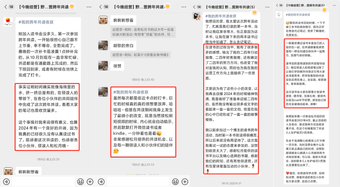Open french fries avatar profile

pos(8,22)
